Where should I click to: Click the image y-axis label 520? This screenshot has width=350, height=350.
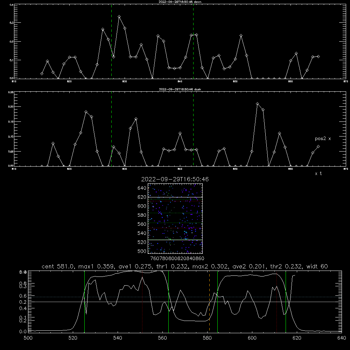point(142,242)
